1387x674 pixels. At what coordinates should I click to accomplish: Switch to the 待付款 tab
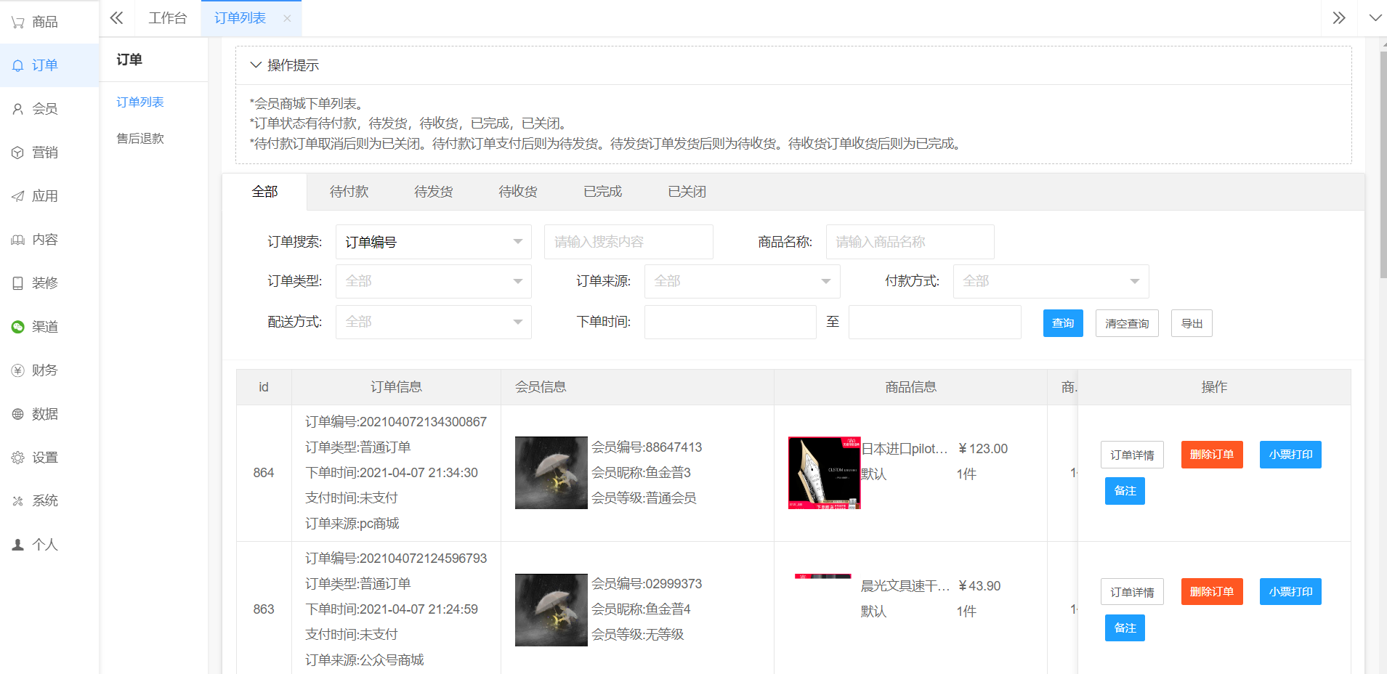[349, 192]
